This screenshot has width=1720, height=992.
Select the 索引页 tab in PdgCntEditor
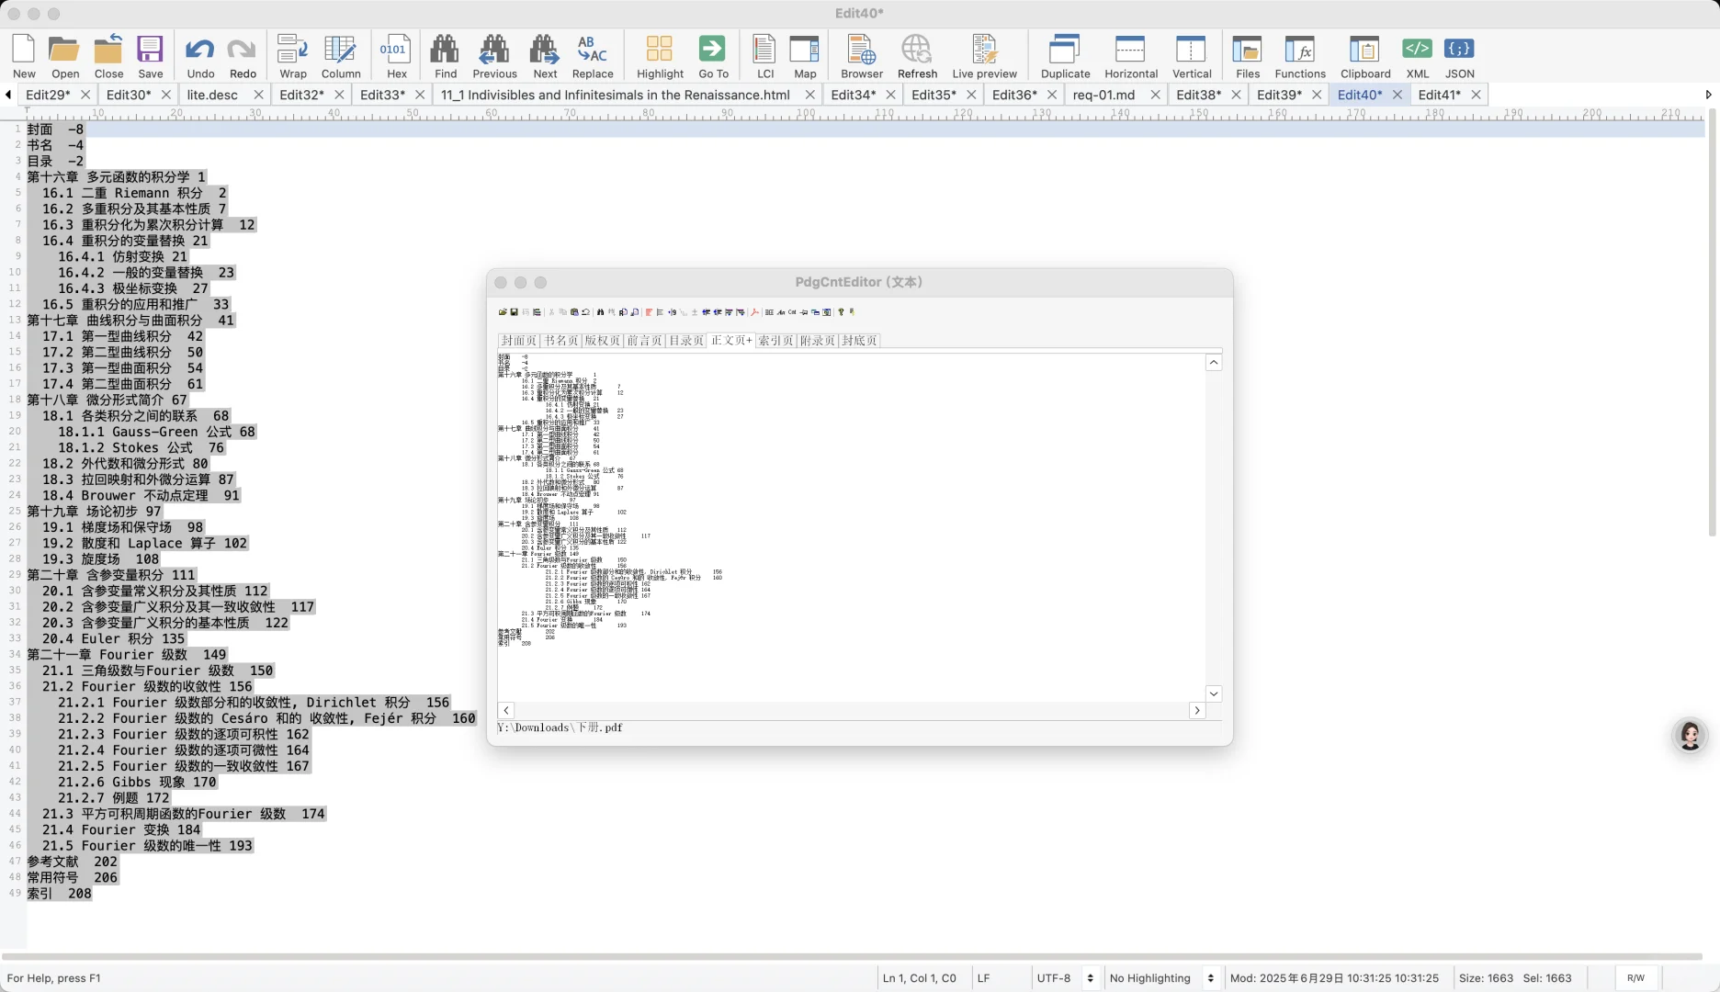tap(775, 341)
